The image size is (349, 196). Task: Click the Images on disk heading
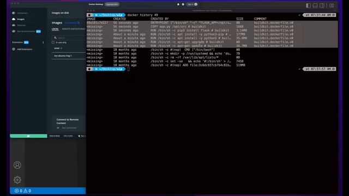coord(61,13)
